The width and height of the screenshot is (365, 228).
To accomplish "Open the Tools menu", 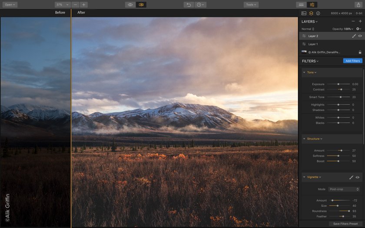I will pyautogui.click(x=251, y=5).
